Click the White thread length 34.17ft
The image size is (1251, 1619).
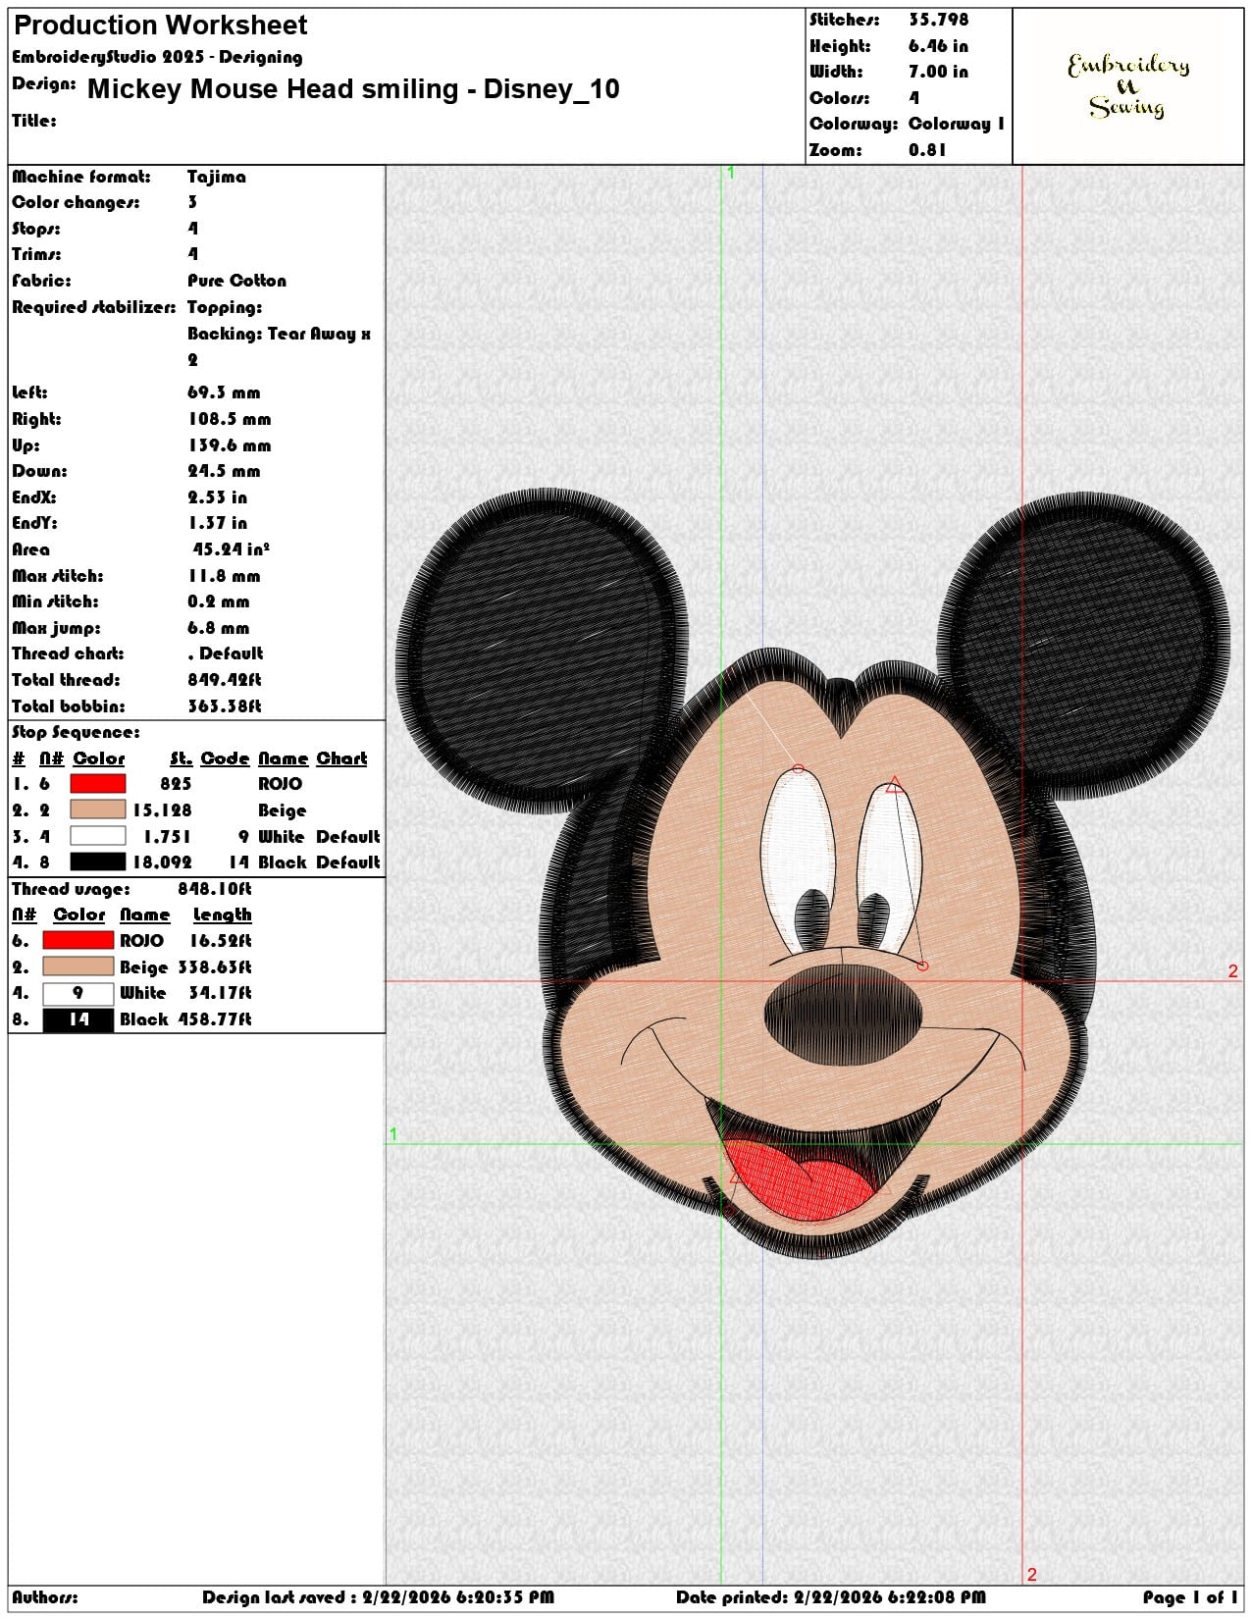(221, 993)
